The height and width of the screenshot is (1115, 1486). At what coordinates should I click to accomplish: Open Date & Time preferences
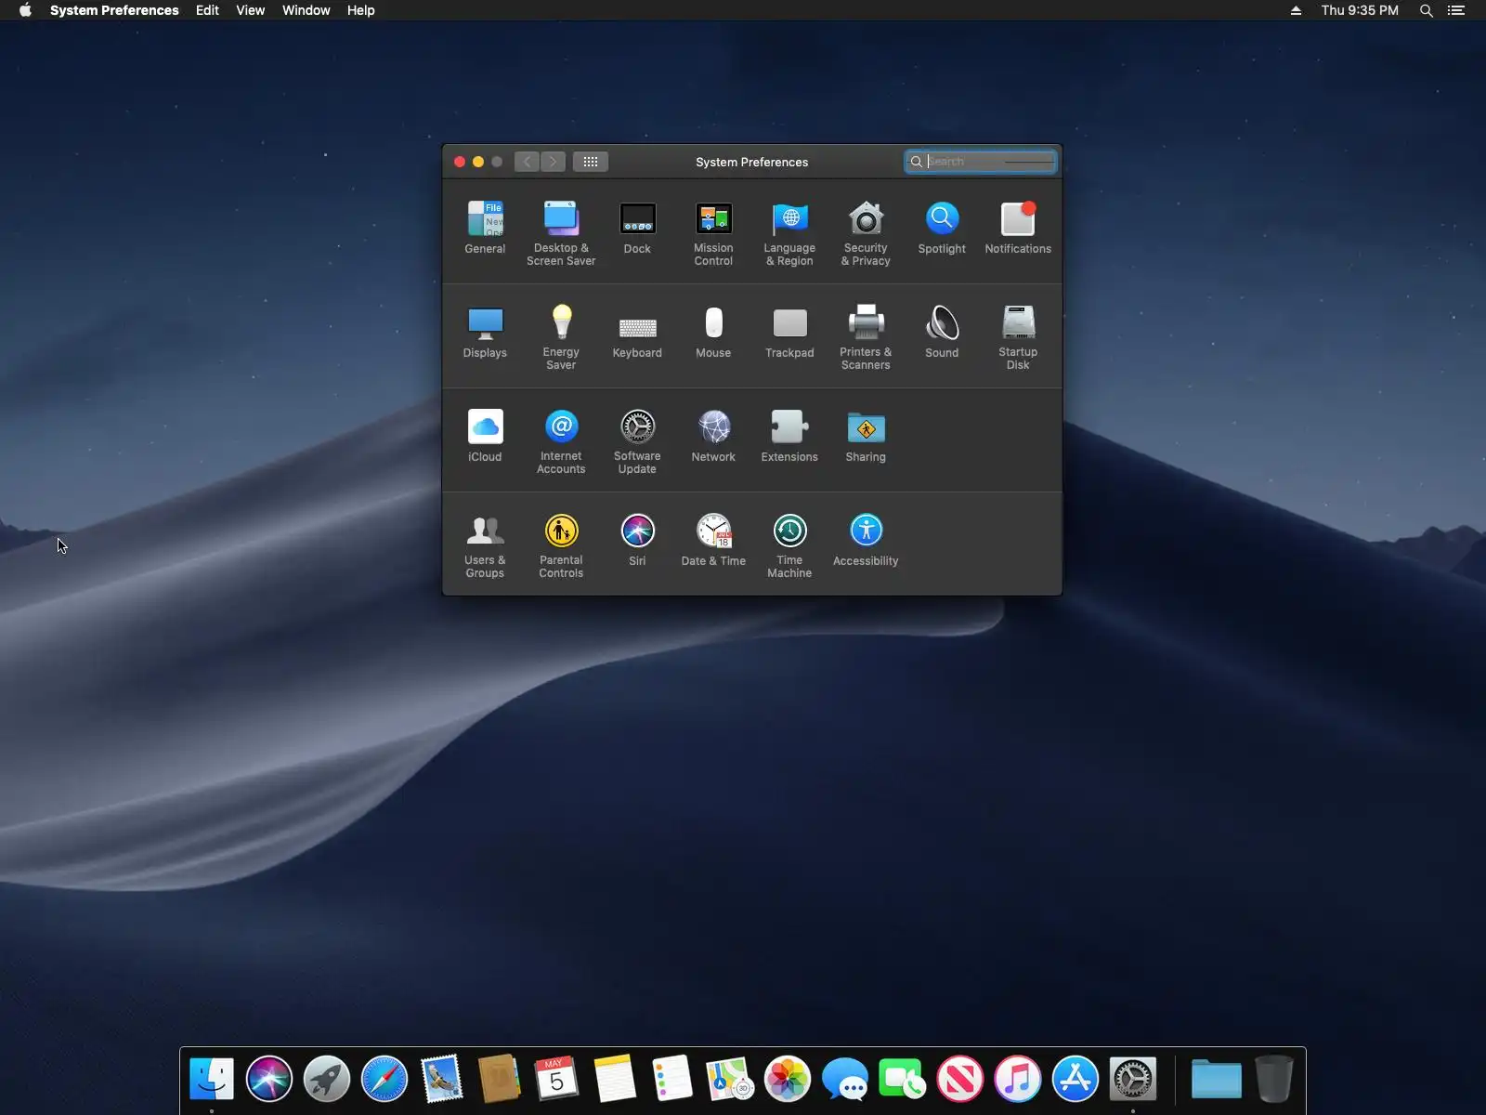pos(713,540)
